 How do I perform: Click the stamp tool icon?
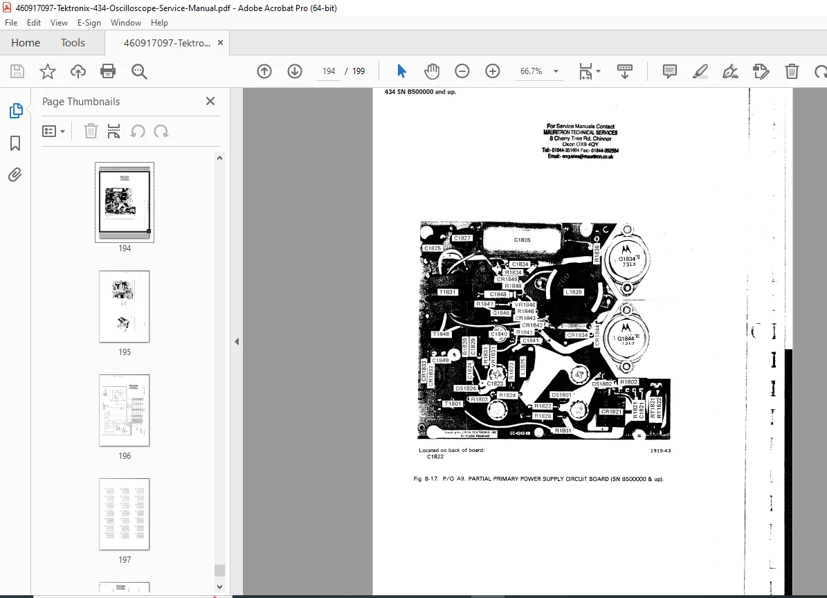point(761,71)
